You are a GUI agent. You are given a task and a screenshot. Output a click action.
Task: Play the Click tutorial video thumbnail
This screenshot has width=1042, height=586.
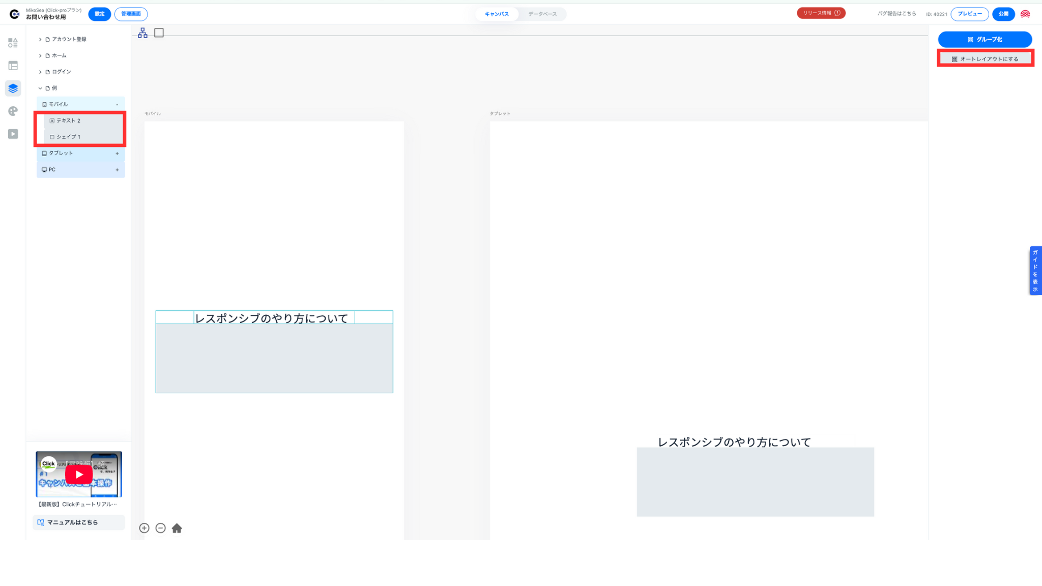coord(79,475)
